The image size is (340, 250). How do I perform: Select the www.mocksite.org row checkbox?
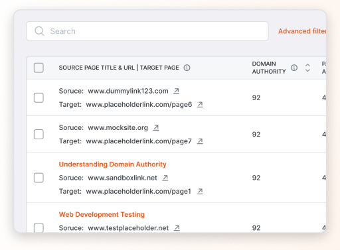pos(39,134)
